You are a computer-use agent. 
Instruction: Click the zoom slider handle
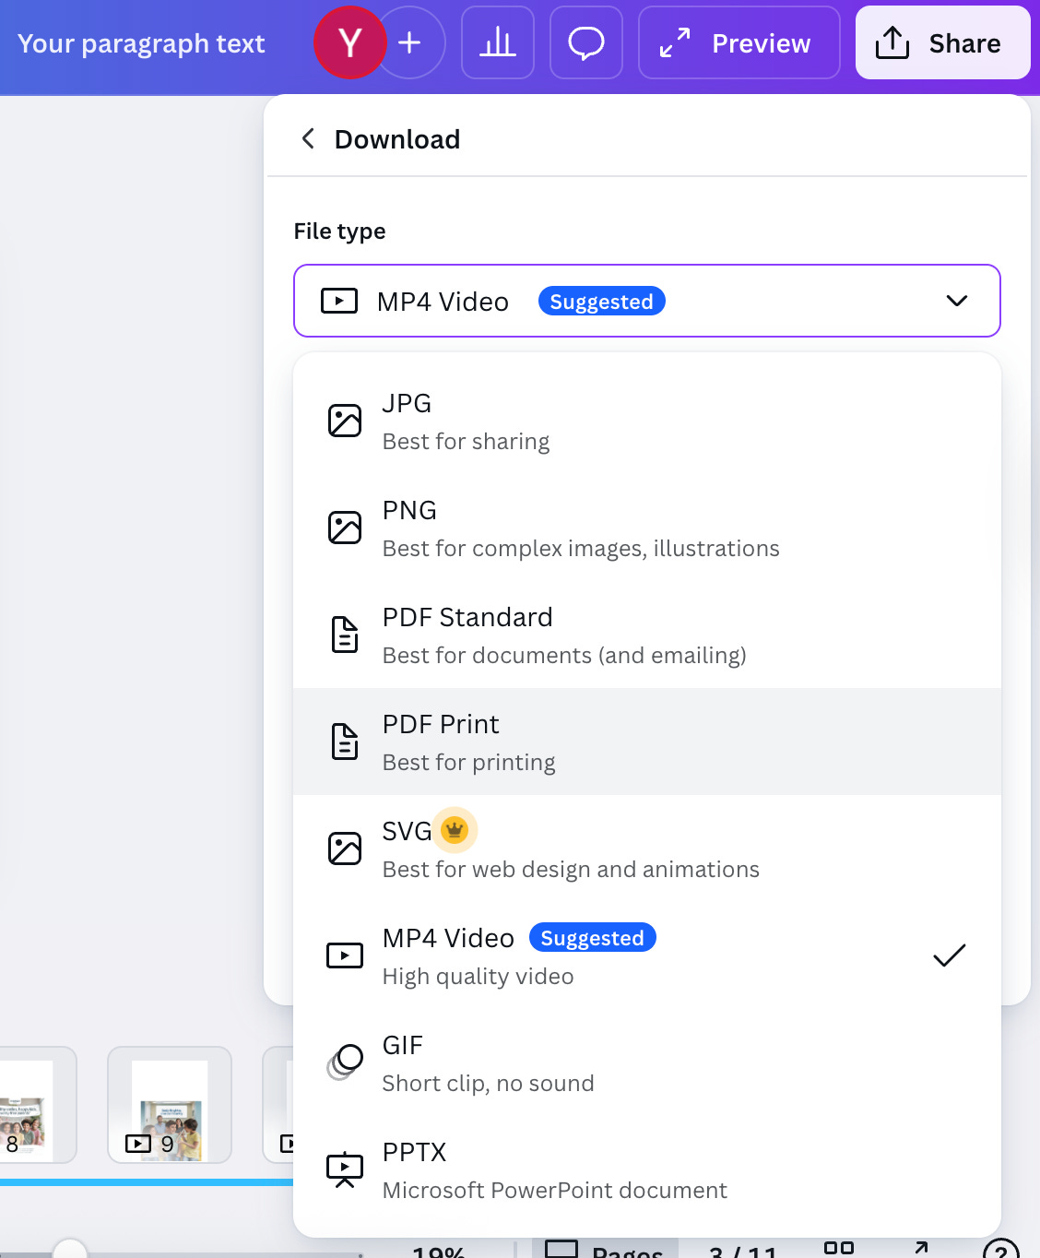coord(69,1251)
